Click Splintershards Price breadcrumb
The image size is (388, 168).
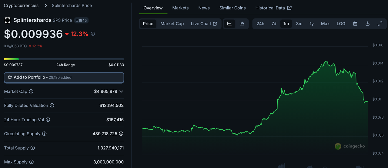coord(72,5)
